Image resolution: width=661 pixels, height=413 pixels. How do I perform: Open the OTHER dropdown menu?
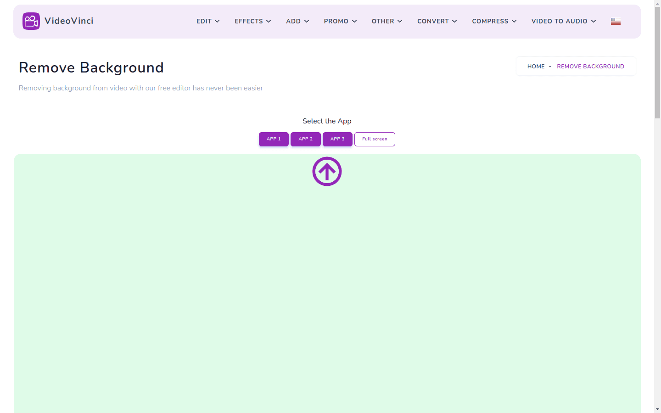point(383,21)
